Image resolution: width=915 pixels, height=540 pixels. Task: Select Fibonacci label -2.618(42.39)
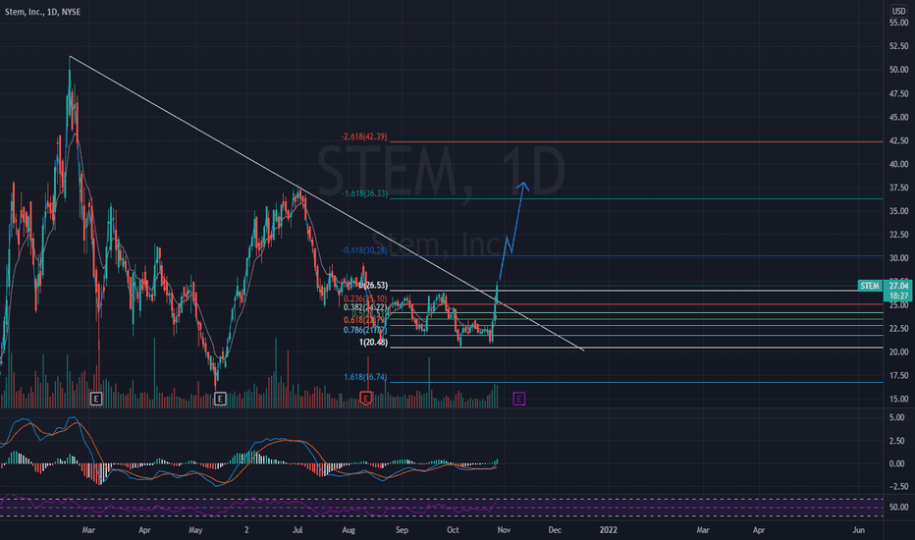pos(364,136)
